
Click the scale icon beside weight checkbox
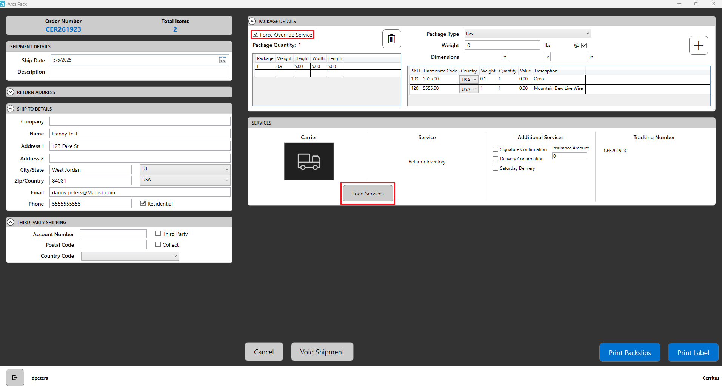pyautogui.click(x=576, y=46)
